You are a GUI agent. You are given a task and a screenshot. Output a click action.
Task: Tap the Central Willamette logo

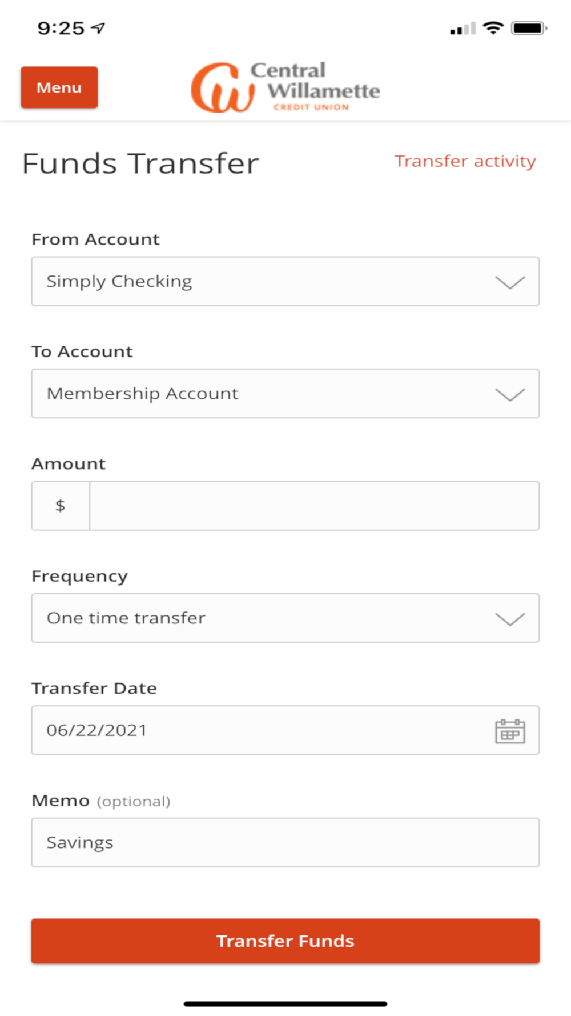(x=285, y=87)
